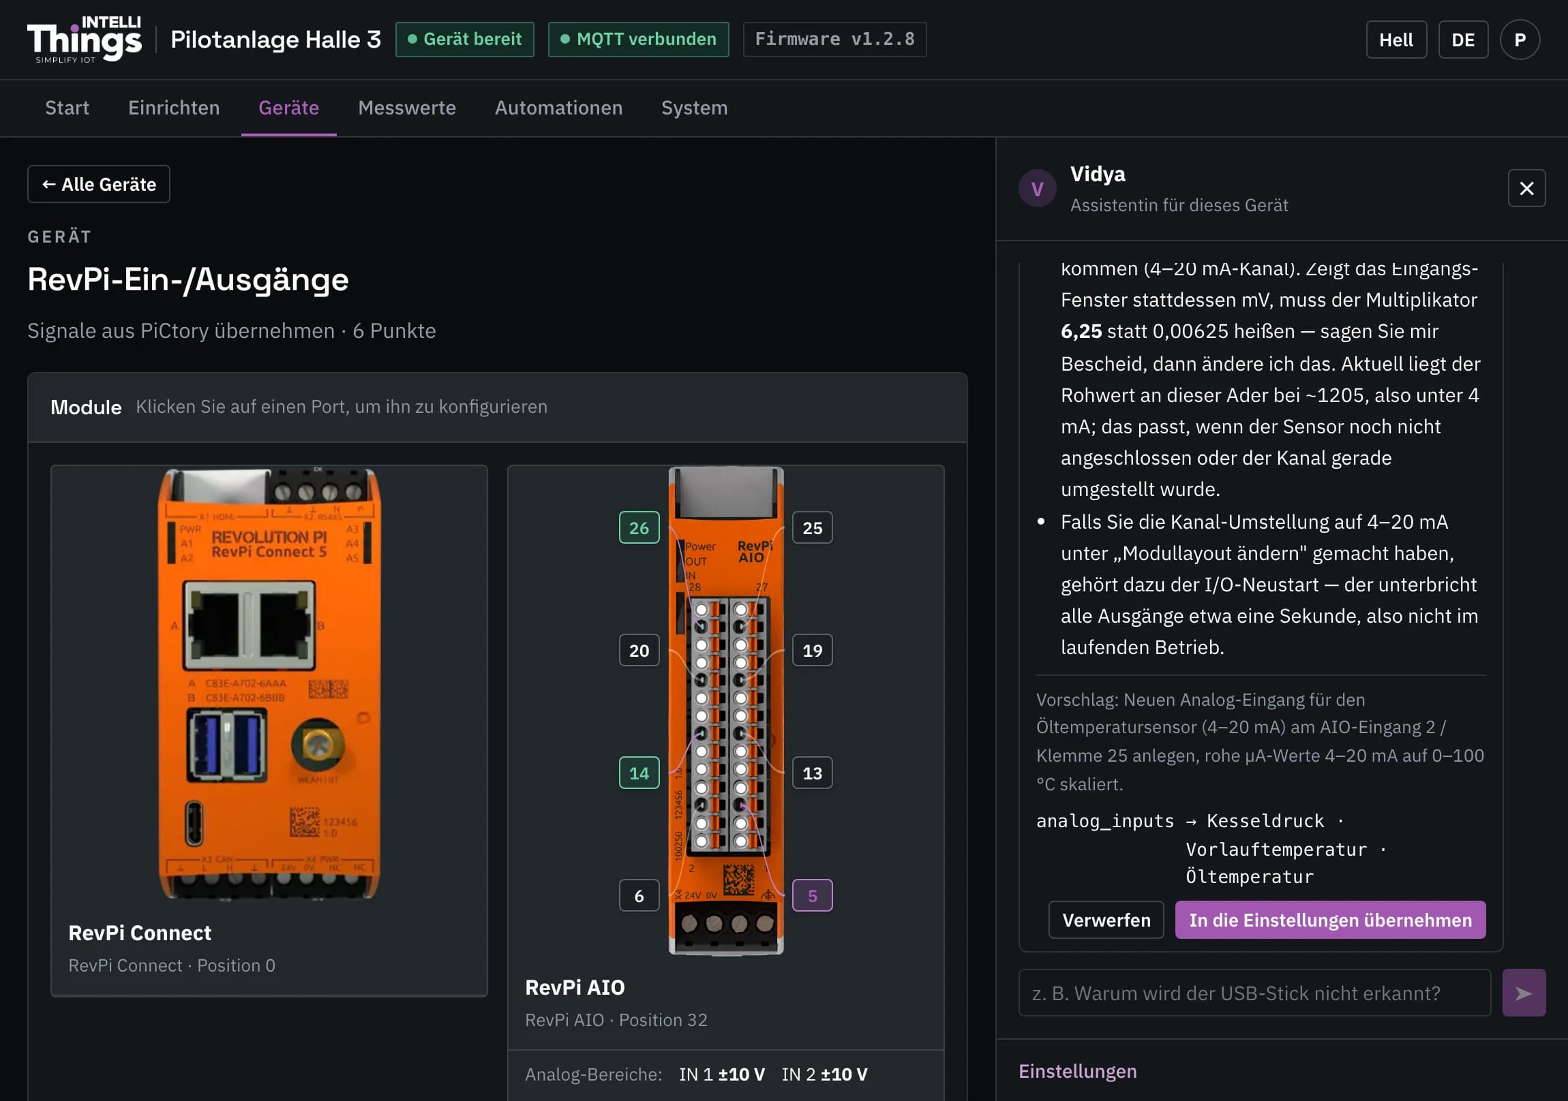Discard the suggestion with Verwerfen
The height and width of the screenshot is (1101, 1568).
[x=1106, y=920]
